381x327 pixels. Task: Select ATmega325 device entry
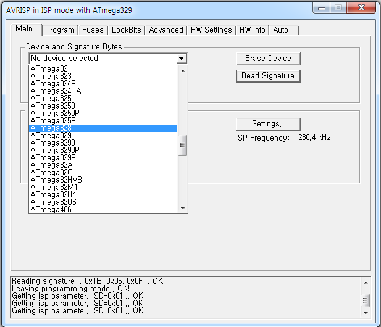pos(103,99)
